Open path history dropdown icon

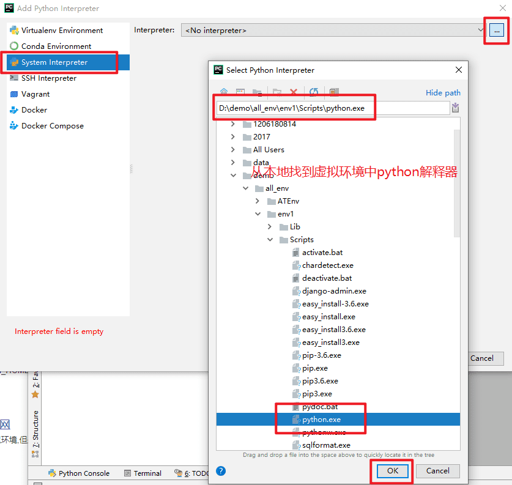[456, 108]
